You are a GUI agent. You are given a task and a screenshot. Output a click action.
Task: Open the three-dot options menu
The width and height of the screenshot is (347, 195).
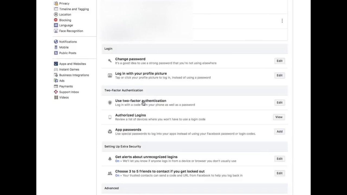pyautogui.click(x=282, y=21)
